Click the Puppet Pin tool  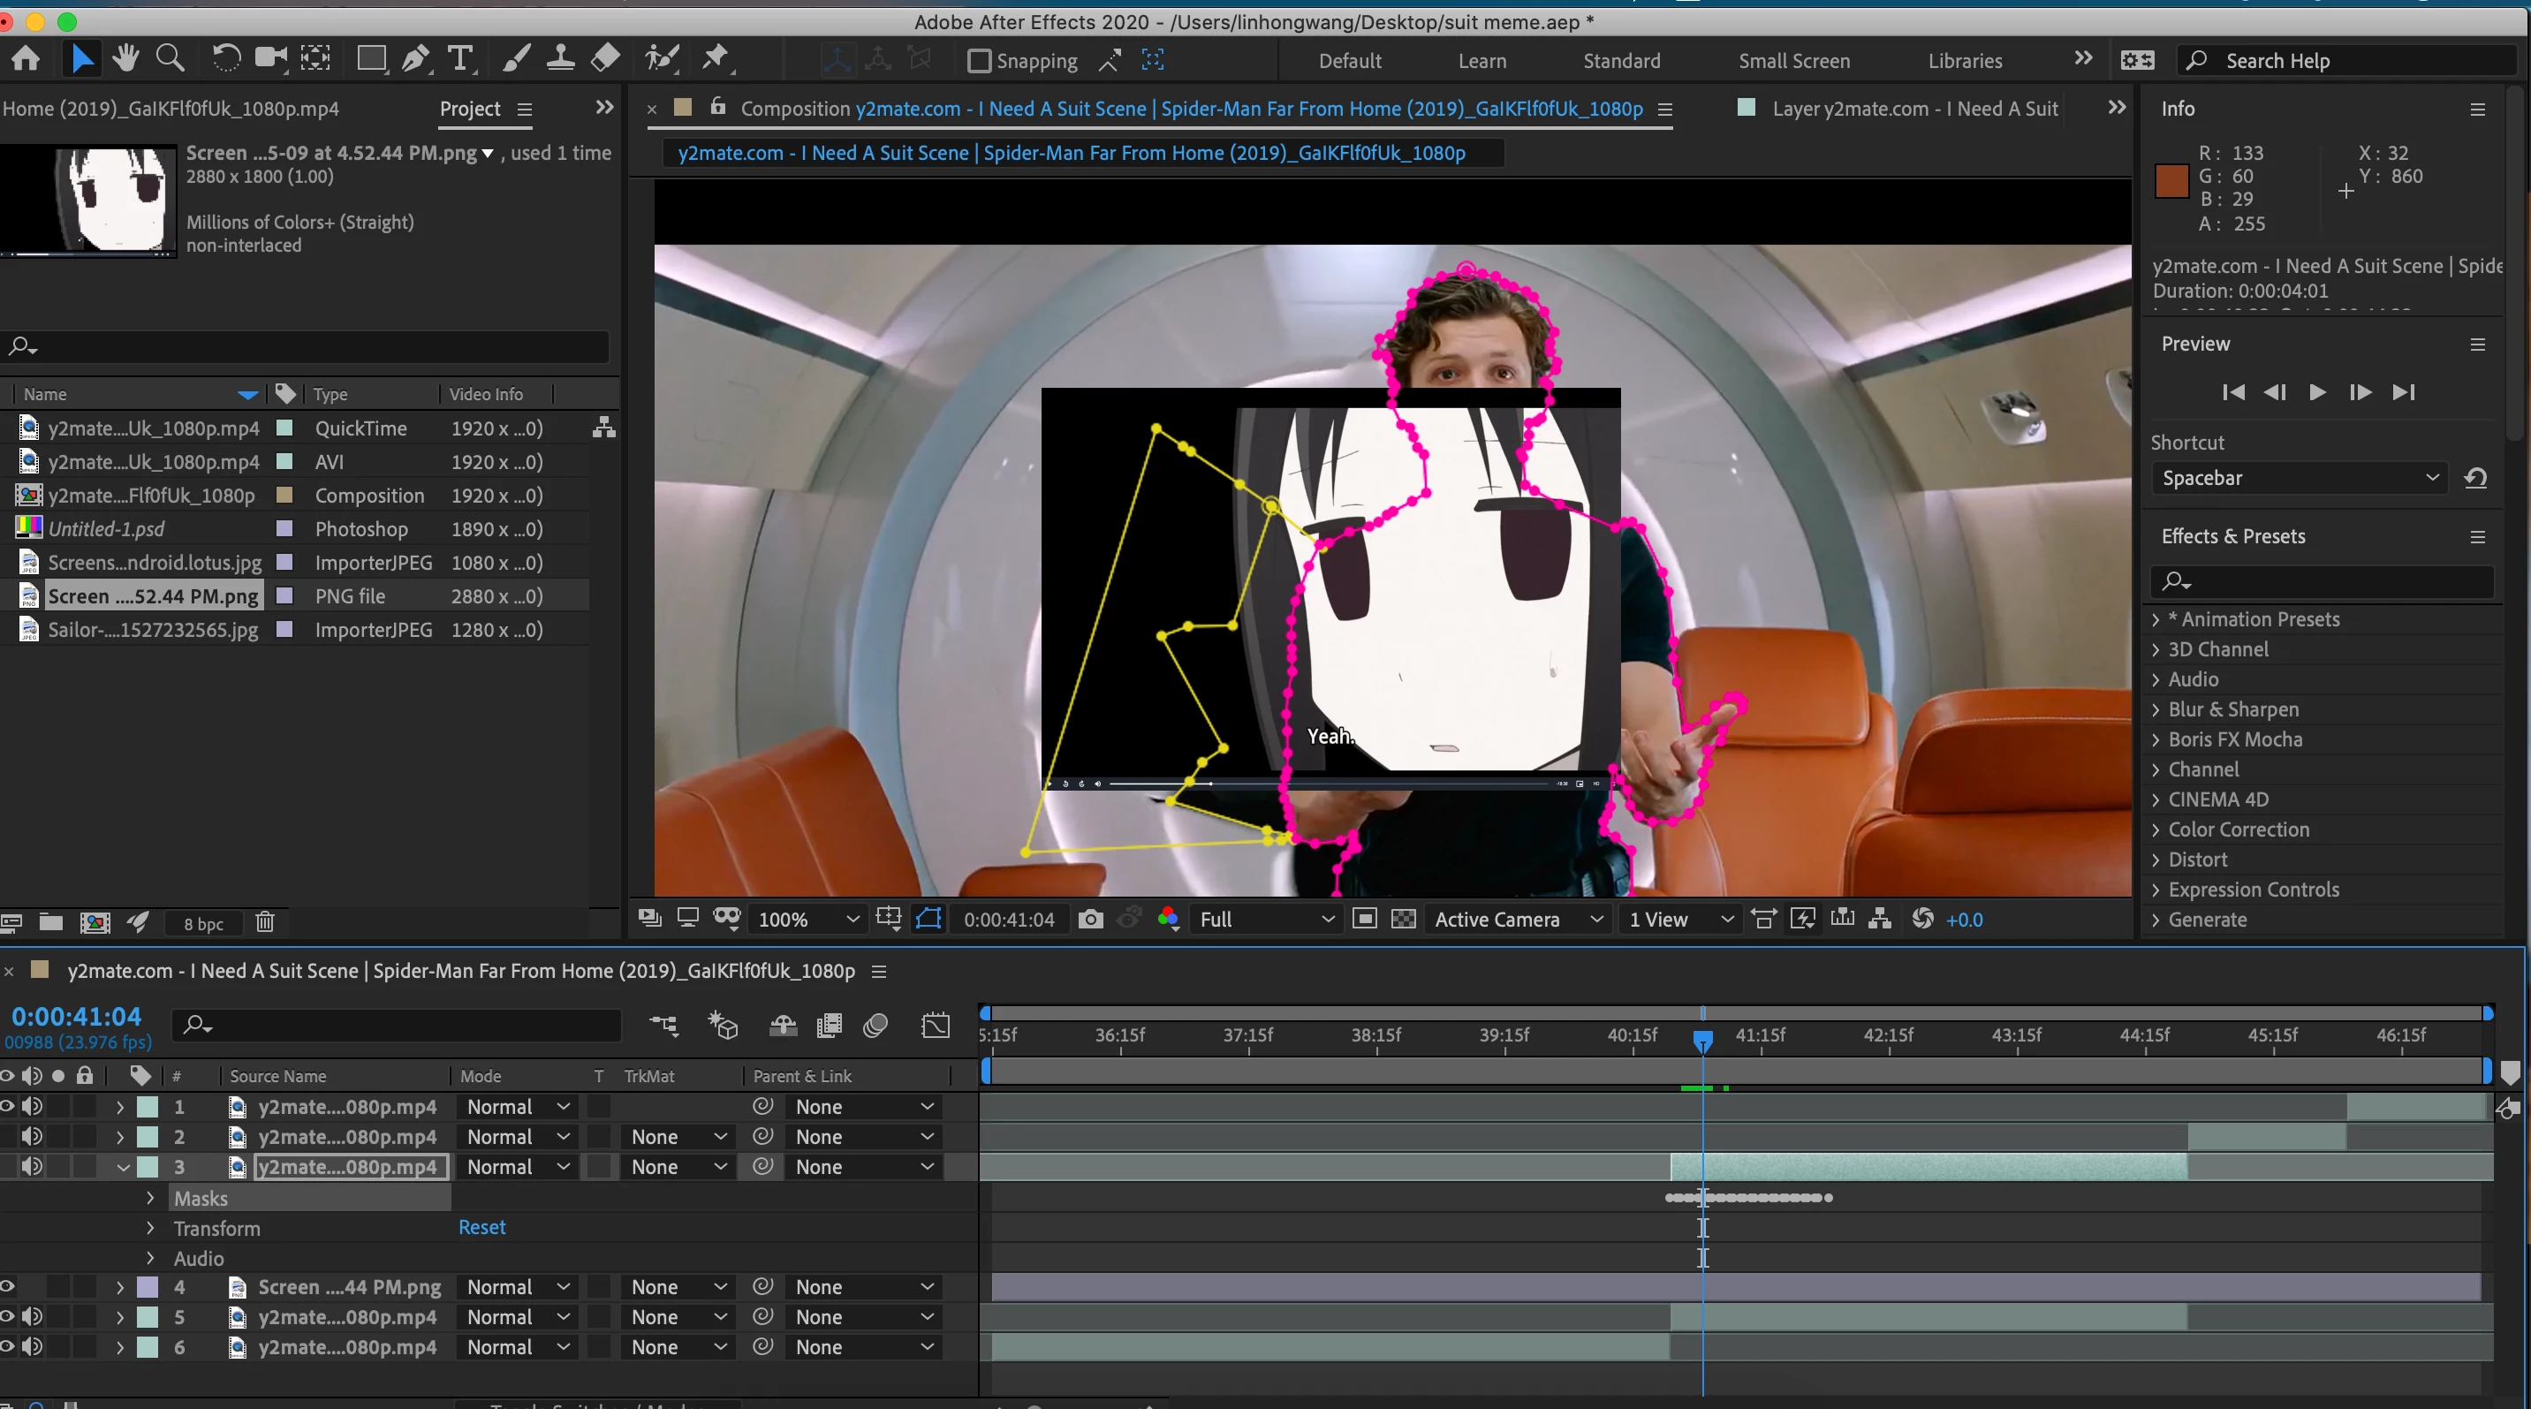[x=716, y=60]
